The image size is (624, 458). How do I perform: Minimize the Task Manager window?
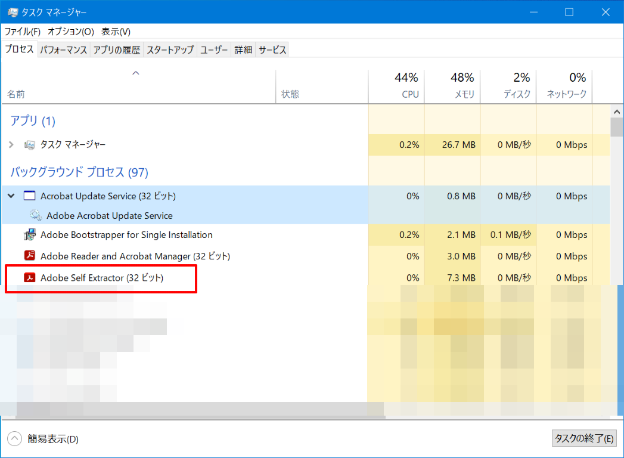point(533,13)
